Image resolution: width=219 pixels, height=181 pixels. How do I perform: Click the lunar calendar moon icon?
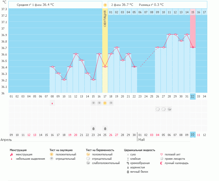pos(162,163)
